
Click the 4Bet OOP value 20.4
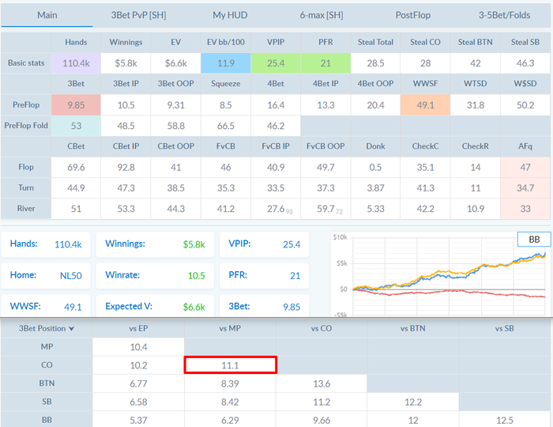(375, 105)
